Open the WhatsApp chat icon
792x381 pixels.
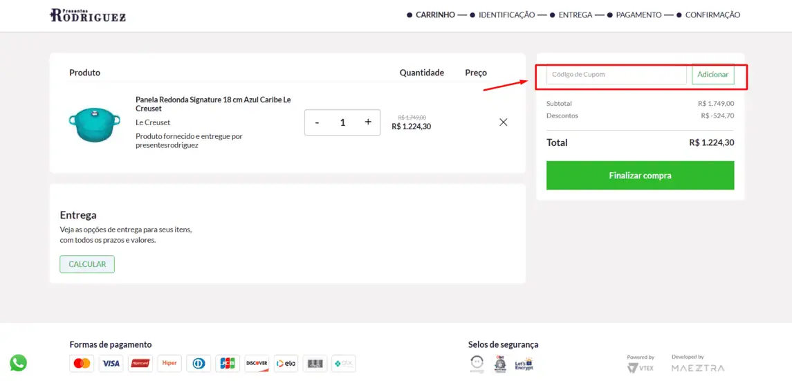pyautogui.click(x=18, y=362)
